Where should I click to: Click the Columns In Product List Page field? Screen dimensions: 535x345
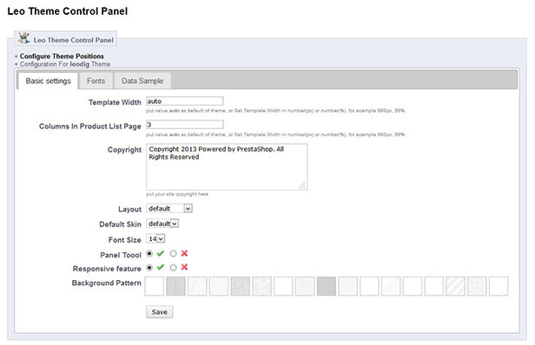pos(185,125)
